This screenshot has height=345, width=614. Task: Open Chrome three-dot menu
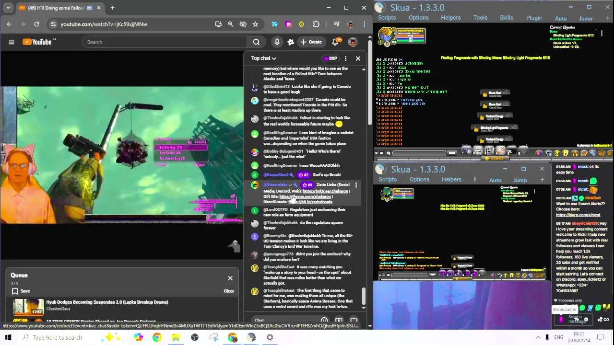(364, 24)
